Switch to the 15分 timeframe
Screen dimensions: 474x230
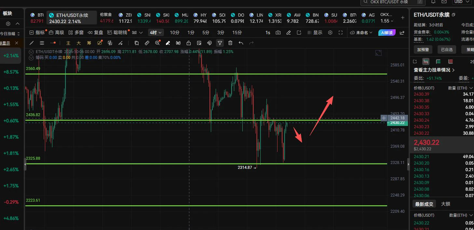(237, 33)
